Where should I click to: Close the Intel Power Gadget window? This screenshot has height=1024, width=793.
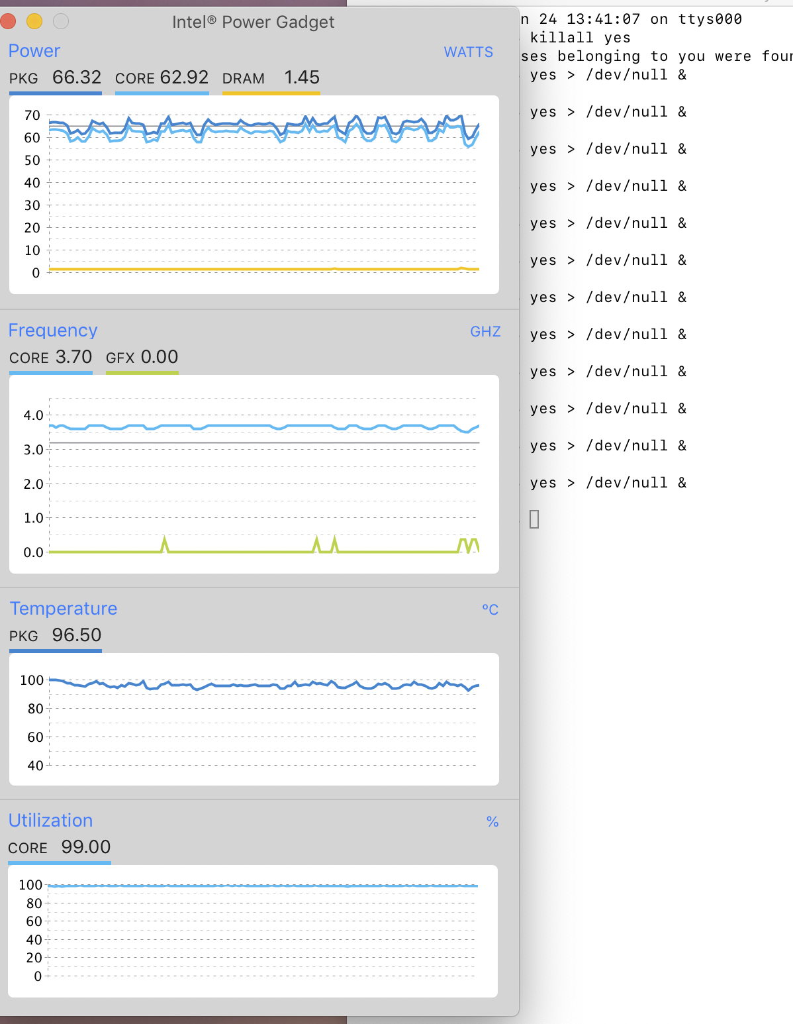click(8, 22)
